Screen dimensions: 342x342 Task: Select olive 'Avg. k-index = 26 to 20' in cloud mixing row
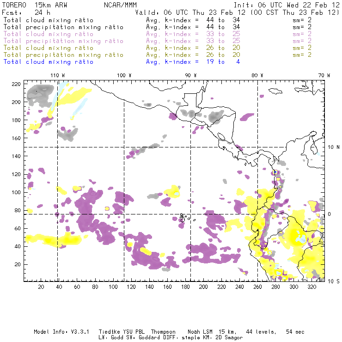193,48
